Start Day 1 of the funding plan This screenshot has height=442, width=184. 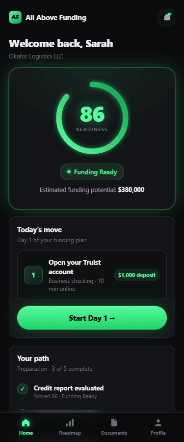tap(92, 318)
